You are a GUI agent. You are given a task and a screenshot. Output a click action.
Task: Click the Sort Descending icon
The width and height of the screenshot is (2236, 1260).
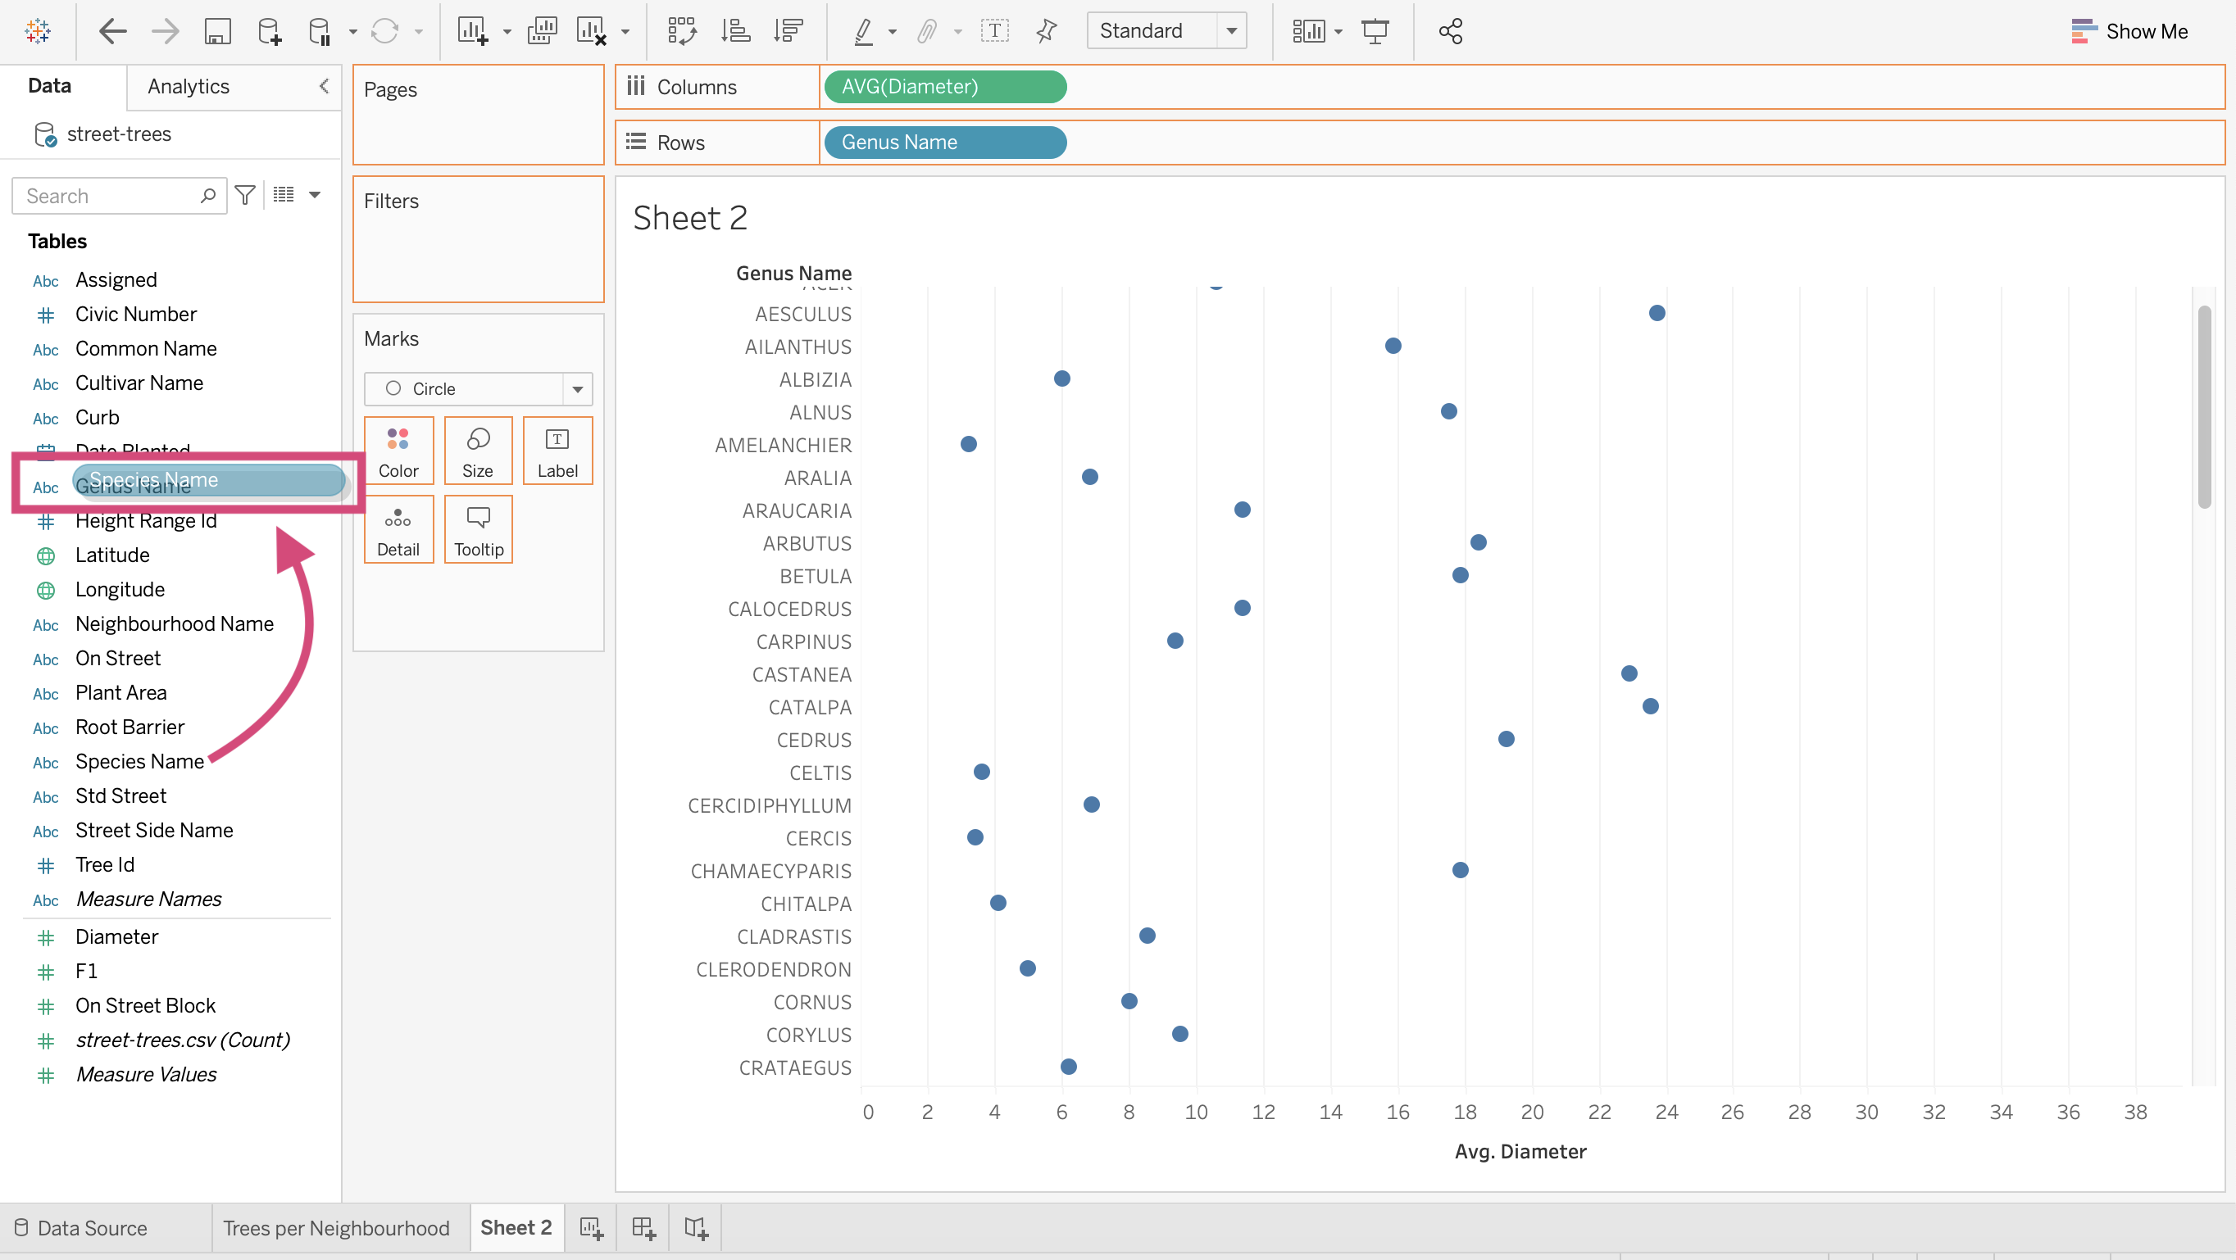tap(789, 31)
